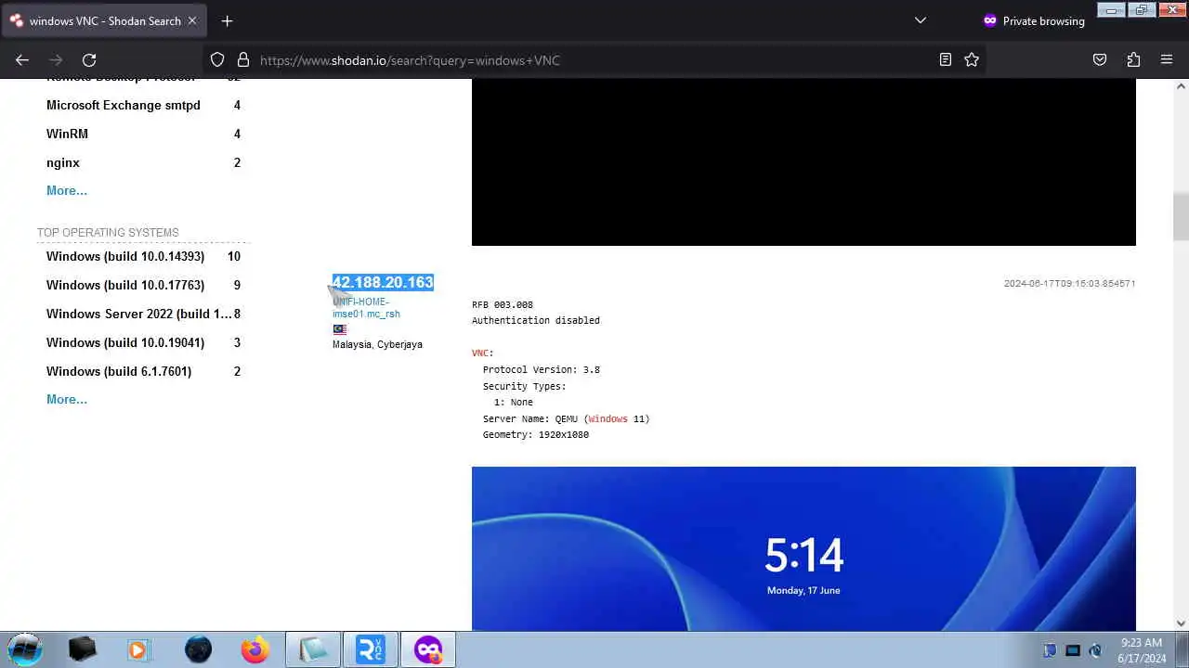Click 'Geometry: 1920x1080' text
1189x668 pixels.
(x=535, y=434)
